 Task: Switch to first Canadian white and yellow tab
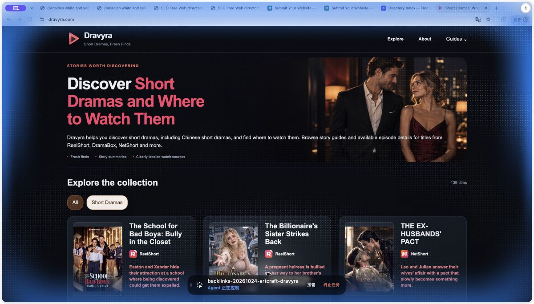[65, 8]
